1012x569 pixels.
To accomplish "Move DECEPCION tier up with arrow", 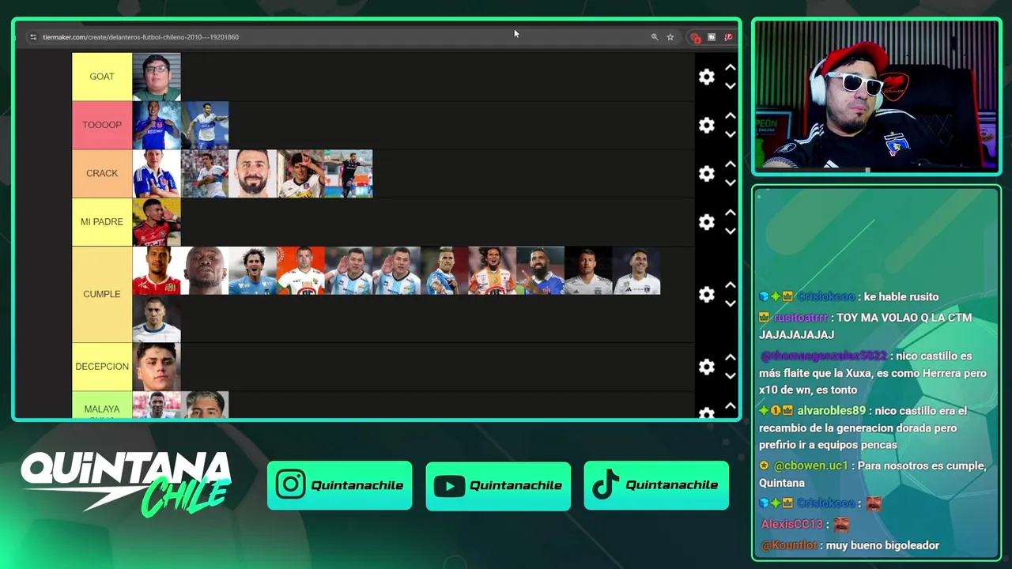I will click(x=731, y=358).
